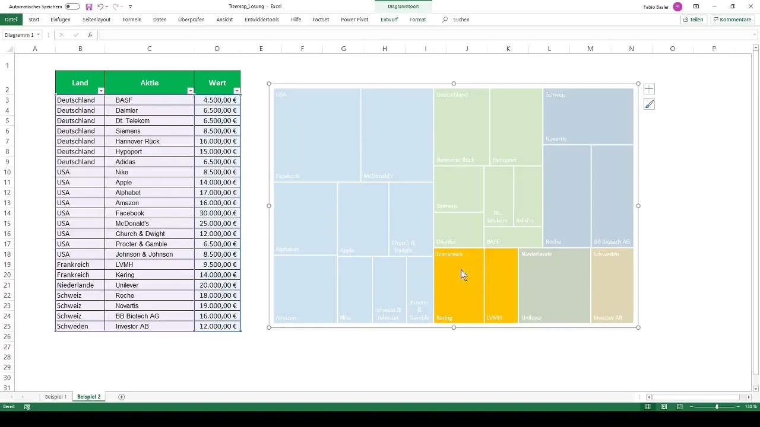The image size is (760, 427).
Task: Open the Wert column filter dropdown
Action: [x=237, y=91]
